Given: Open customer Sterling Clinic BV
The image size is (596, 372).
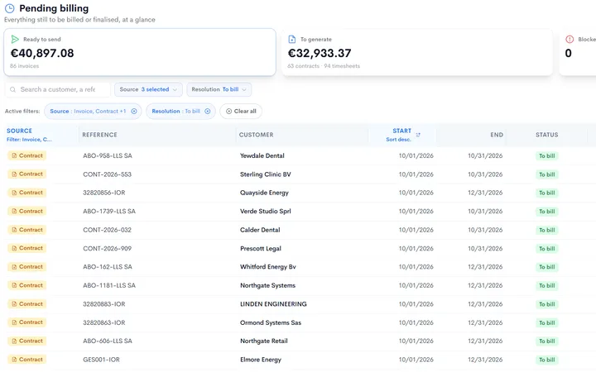Looking at the screenshot, I should click(266, 174).
